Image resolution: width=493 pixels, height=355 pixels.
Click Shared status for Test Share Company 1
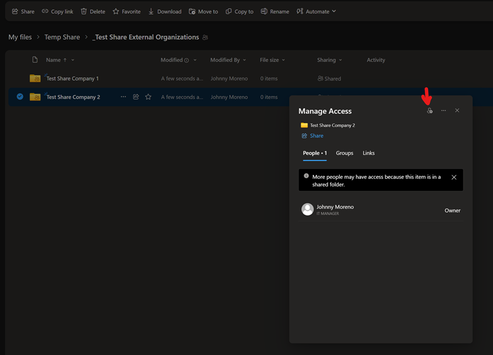pos(329,79)
